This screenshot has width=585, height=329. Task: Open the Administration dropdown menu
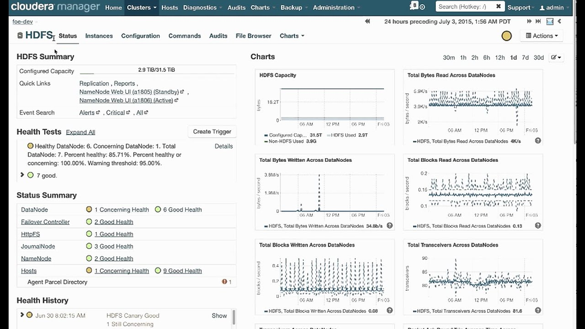[x=337, y=7]
